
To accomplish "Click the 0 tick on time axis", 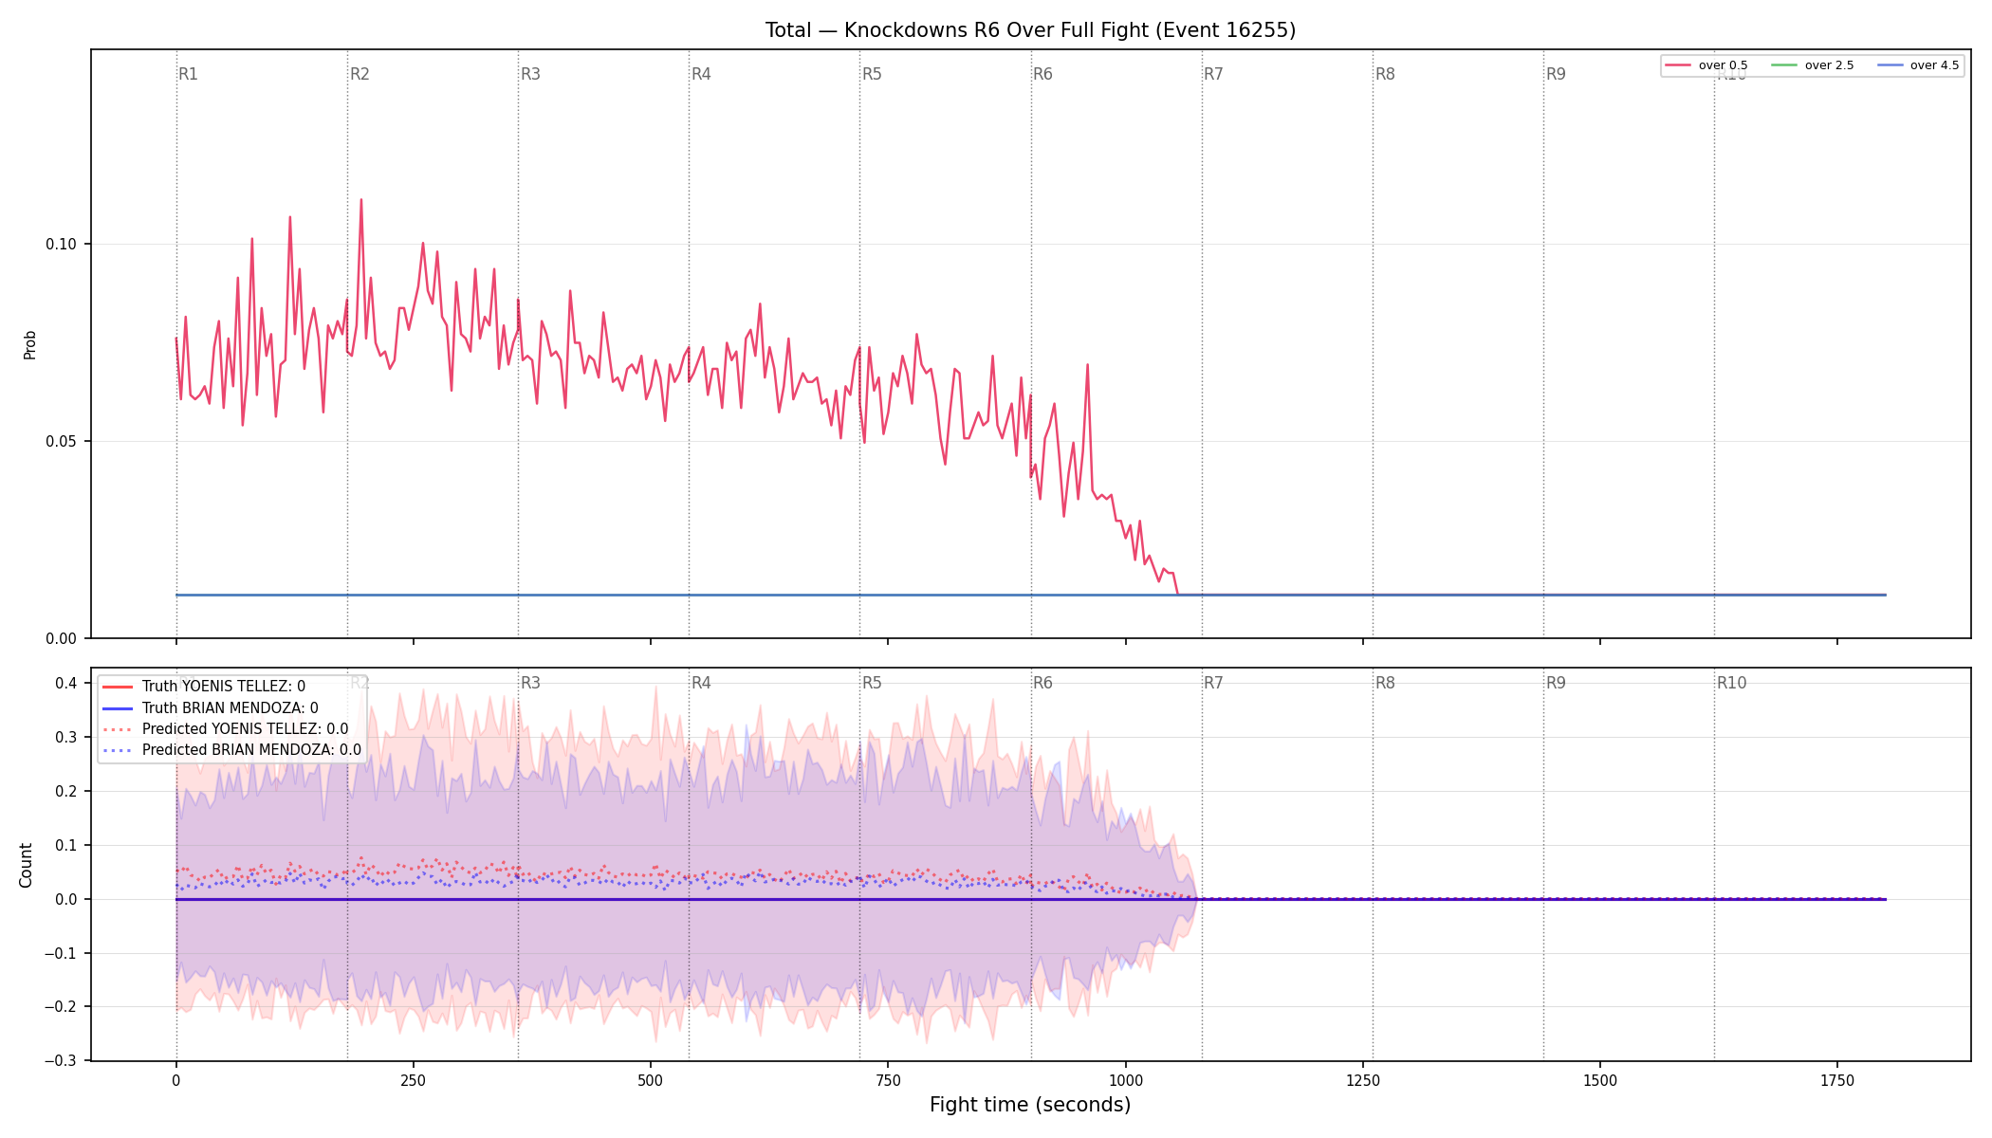I will click(x=176, y=1080).
